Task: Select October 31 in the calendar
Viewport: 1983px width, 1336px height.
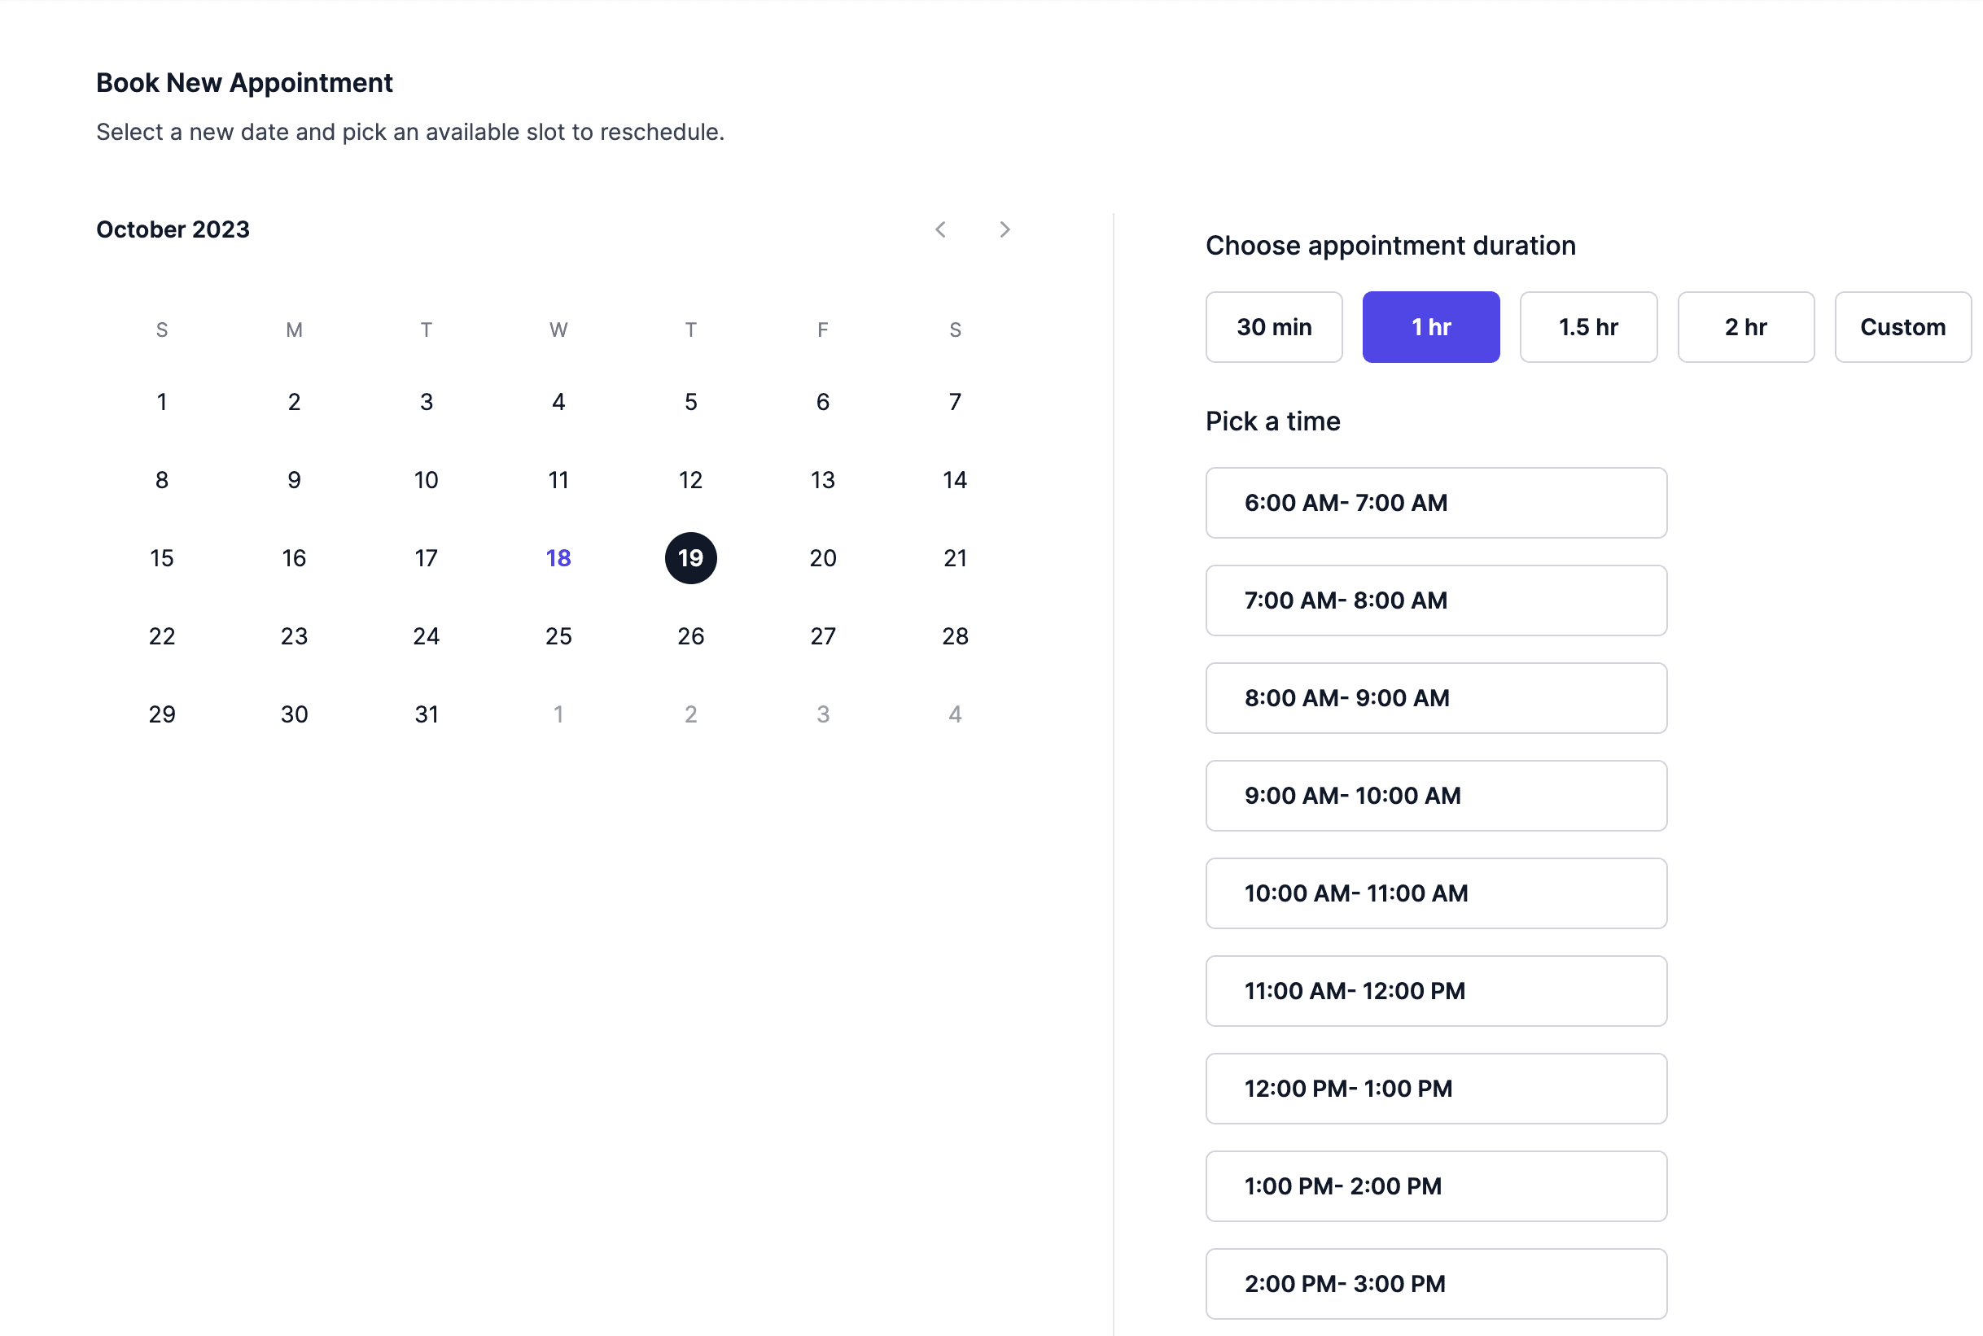Action: (427, 714)
